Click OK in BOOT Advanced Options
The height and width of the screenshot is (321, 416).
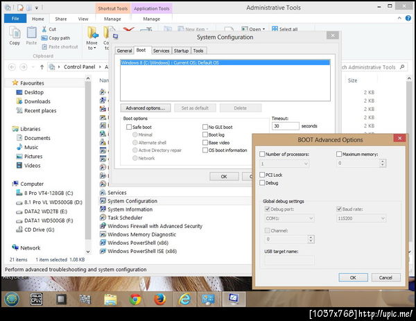click(x=353, y=277)
